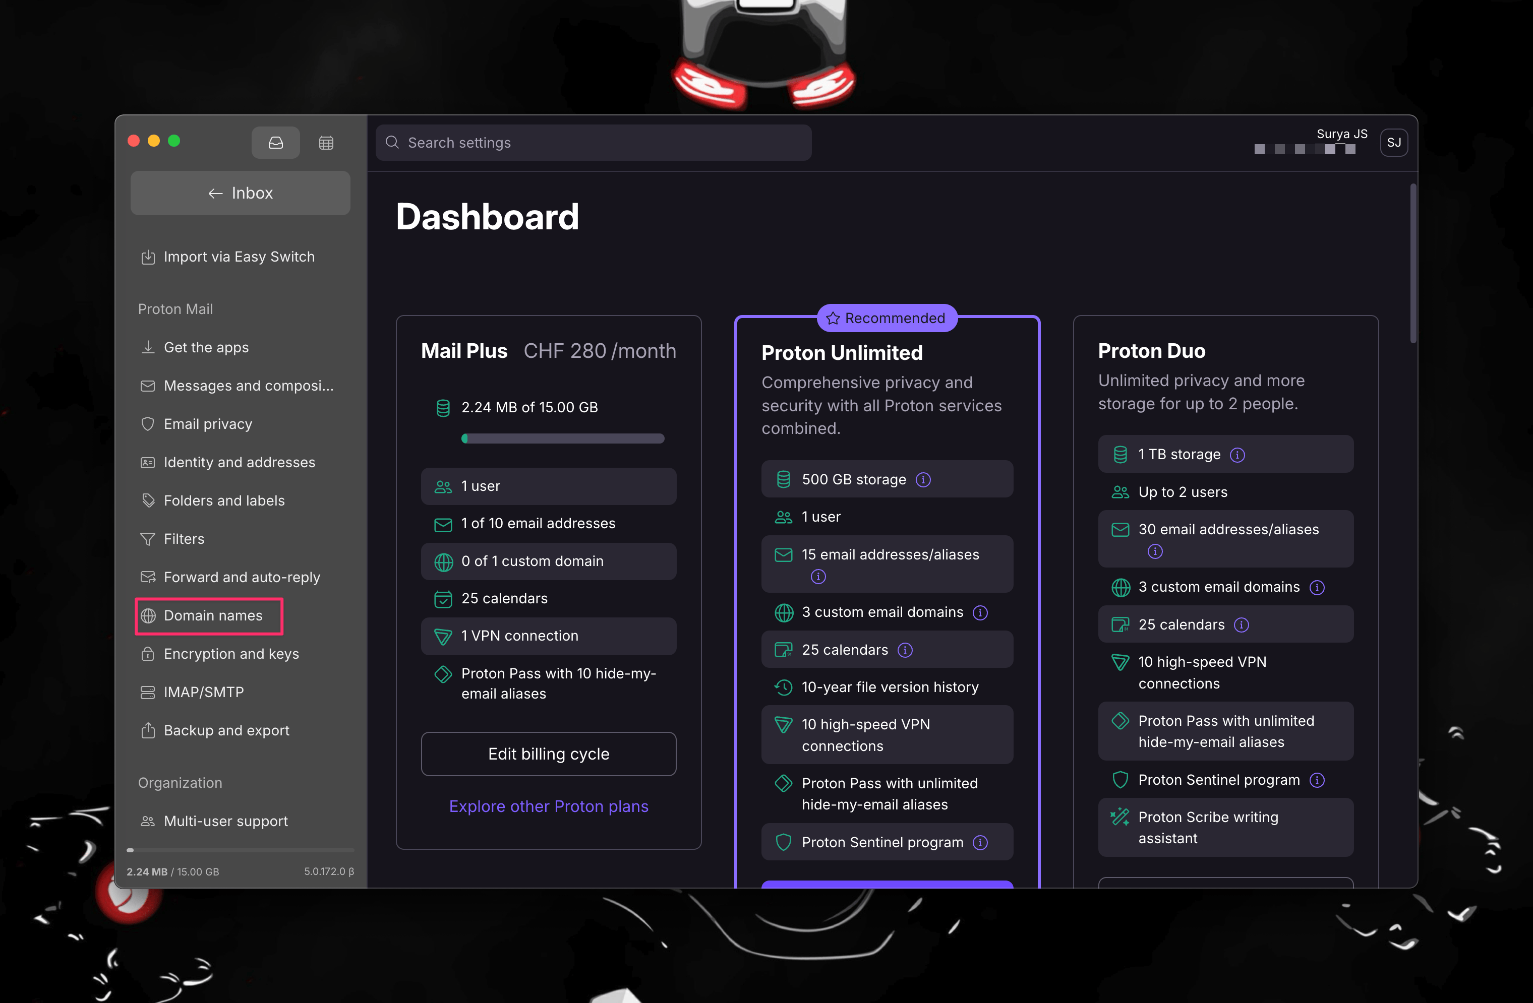Open the calendar grid icon in toolbar

[x=326, y=143]
